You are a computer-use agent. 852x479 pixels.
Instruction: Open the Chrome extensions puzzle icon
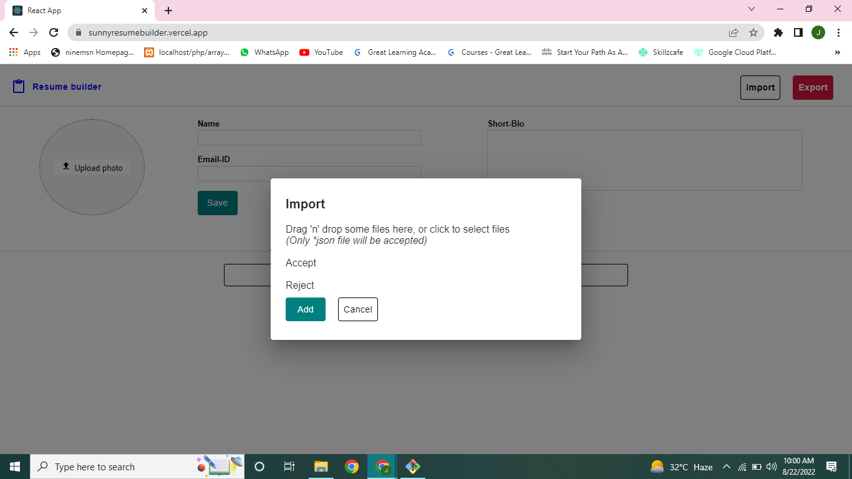point(778,32)
